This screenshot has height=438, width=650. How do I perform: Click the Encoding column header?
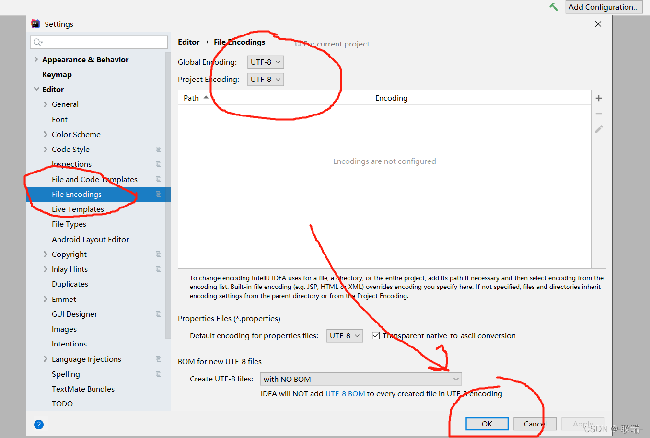point(480,98)
